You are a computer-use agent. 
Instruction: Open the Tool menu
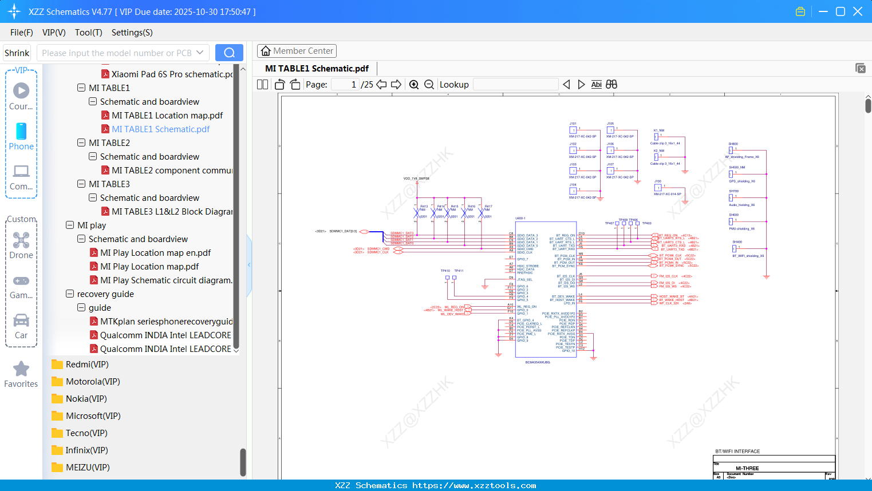(x=88, y=33)
